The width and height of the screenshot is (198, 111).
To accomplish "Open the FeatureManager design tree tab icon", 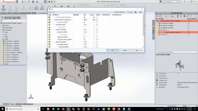I will [x=2, y=18].
